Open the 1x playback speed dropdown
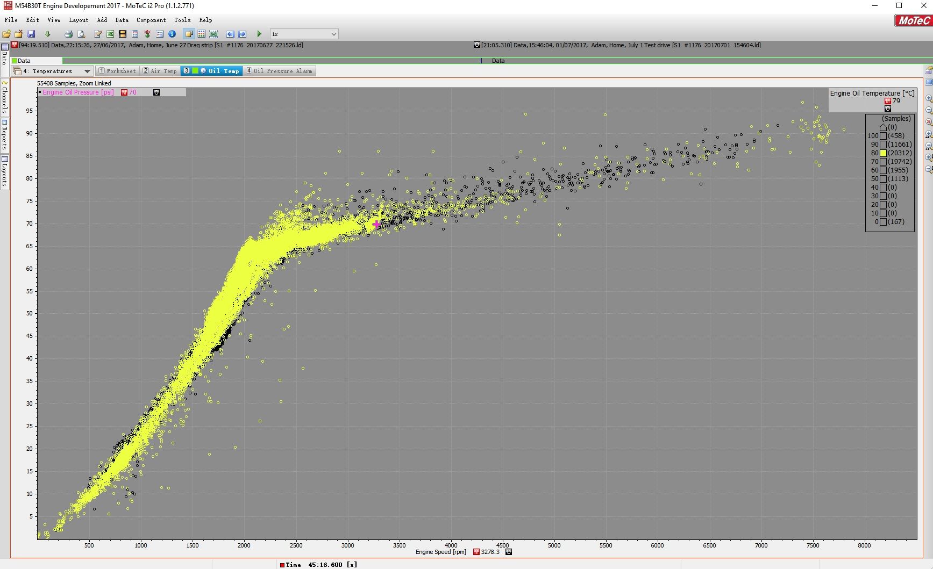Image resolution: width=933 pixels, height=569 pixels. [304, 34]
